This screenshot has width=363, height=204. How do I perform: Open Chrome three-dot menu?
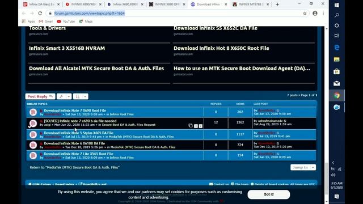coord(323,14)
